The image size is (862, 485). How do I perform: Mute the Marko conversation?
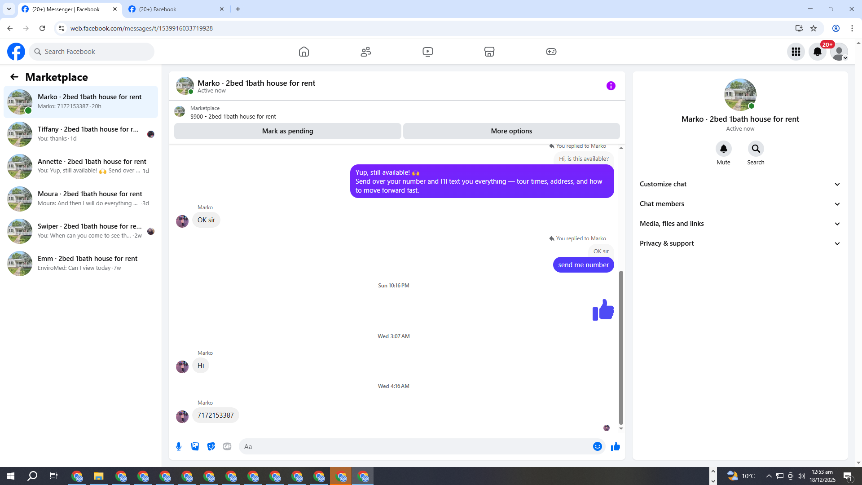(x=723, y=149)
